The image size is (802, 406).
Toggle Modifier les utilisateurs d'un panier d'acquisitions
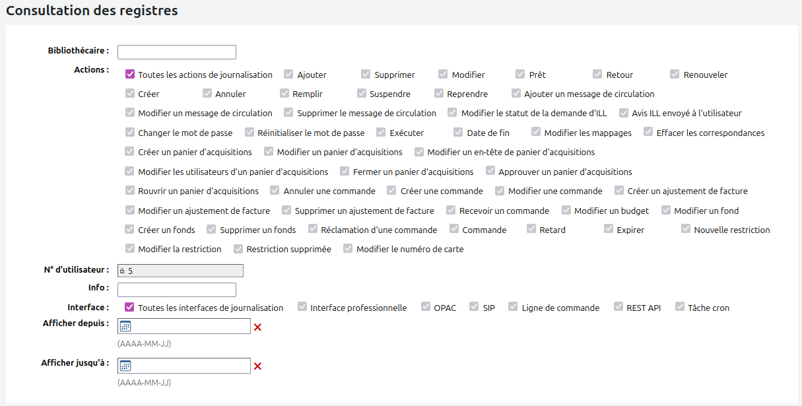(130, 172)
